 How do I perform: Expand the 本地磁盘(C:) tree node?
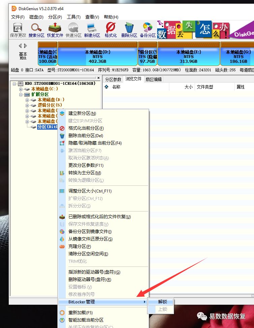click(21, 89)
